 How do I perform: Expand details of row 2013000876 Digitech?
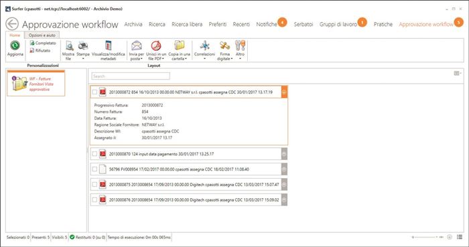[x=284, y=200]
